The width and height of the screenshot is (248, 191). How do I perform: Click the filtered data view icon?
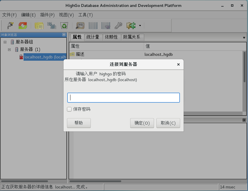pos(105,26)
